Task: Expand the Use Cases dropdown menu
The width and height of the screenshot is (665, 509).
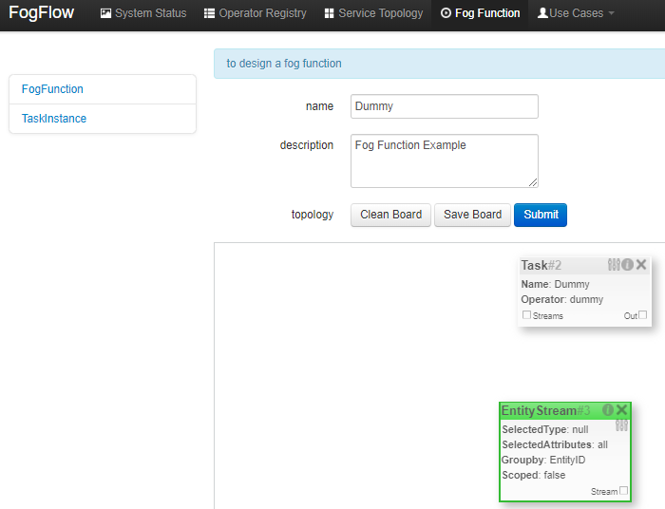Action: [576, 13]
